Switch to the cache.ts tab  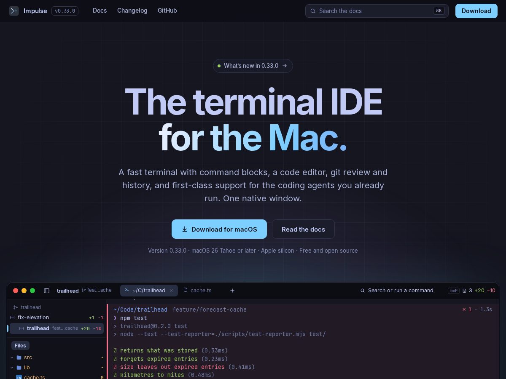tap(197, 291)
